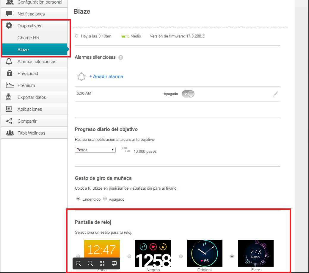Select the Apagado radio button for wrist gesture
The height and width of the screenshot is (273, 309).
(105, 199)
